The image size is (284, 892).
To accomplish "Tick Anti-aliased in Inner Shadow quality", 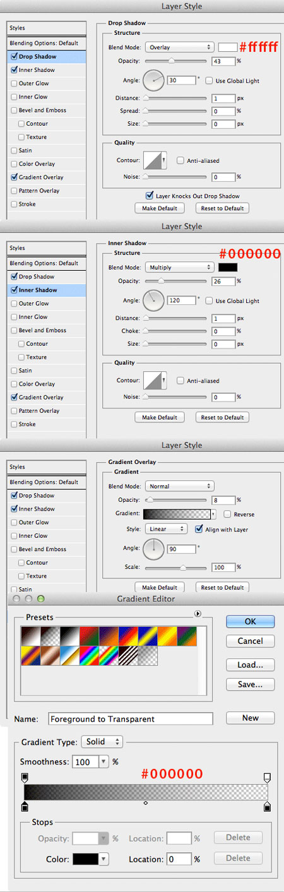I will [180, 381].
